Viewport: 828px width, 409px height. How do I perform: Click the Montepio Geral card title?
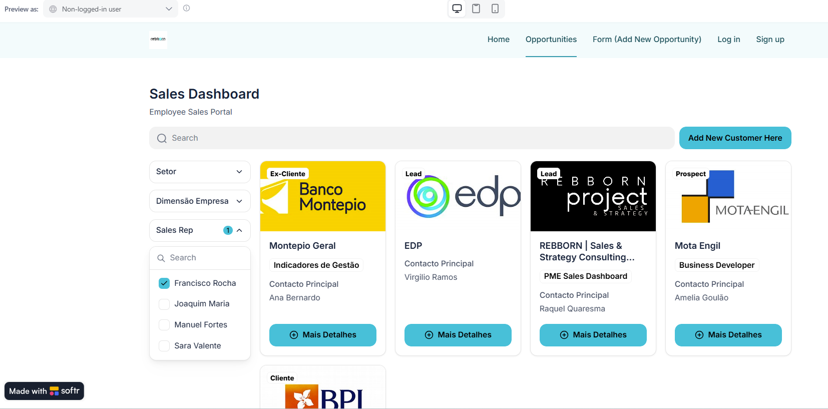click(302, 246)
